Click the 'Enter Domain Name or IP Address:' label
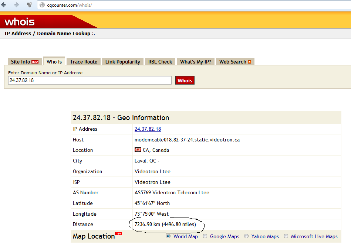 pyautogui.click(x=45, y=73)
